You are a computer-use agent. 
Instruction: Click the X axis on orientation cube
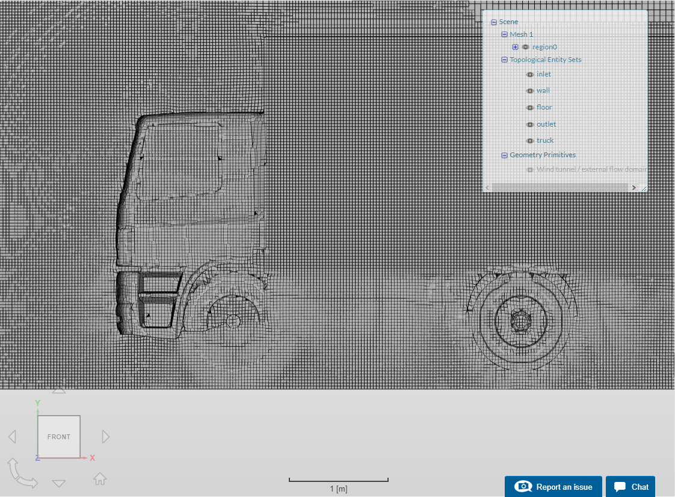[x=92, y=458]
